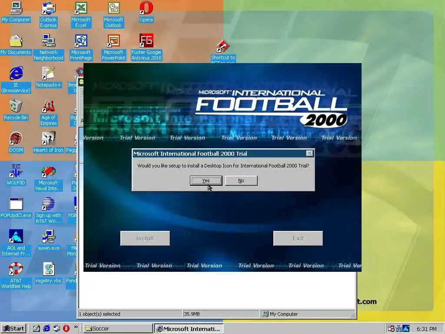This screenshot has width=445, height=334.
Task: Launch Microsoft Outlook desktop shortcut
Action: click(x=113, y=14)
